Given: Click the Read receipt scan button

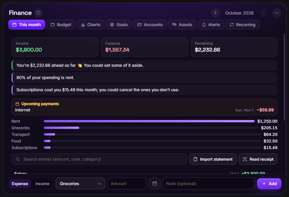Looking at the screenshot, I should 258,159.
